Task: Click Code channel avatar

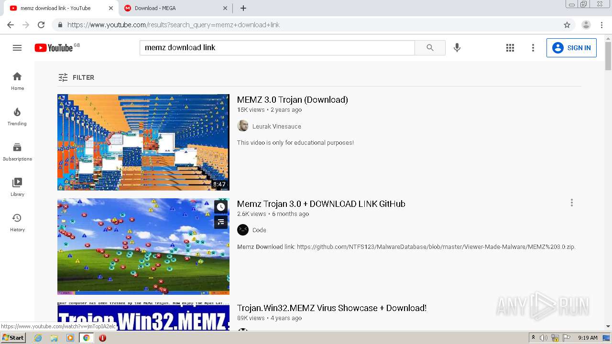Action: [x=243, y=230]
